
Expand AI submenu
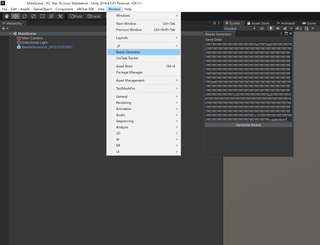coord(144,139)
